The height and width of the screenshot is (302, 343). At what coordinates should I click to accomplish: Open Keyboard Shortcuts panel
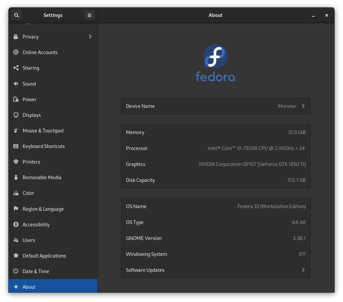pyautogui.click(x=53, y=146)
